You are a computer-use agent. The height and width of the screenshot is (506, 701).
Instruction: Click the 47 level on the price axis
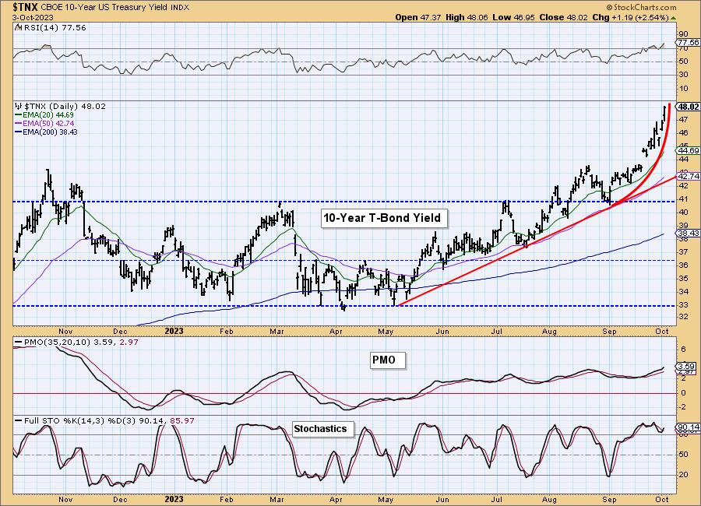point(684,119)
